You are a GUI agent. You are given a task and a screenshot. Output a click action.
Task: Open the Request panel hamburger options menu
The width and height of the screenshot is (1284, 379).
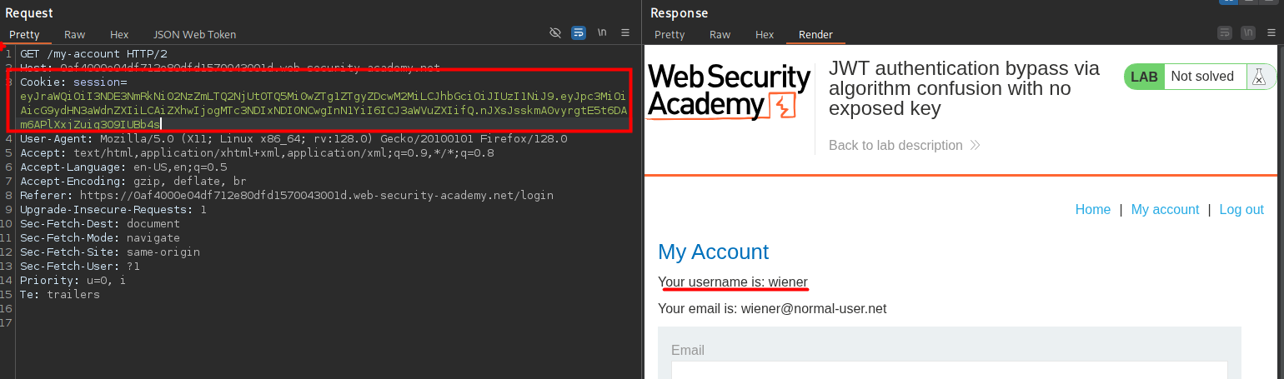(x=625, y=33)
